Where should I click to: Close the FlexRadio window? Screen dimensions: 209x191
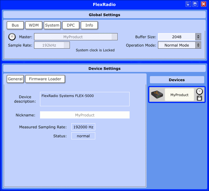pyautogui.click(x=204, y=4)
